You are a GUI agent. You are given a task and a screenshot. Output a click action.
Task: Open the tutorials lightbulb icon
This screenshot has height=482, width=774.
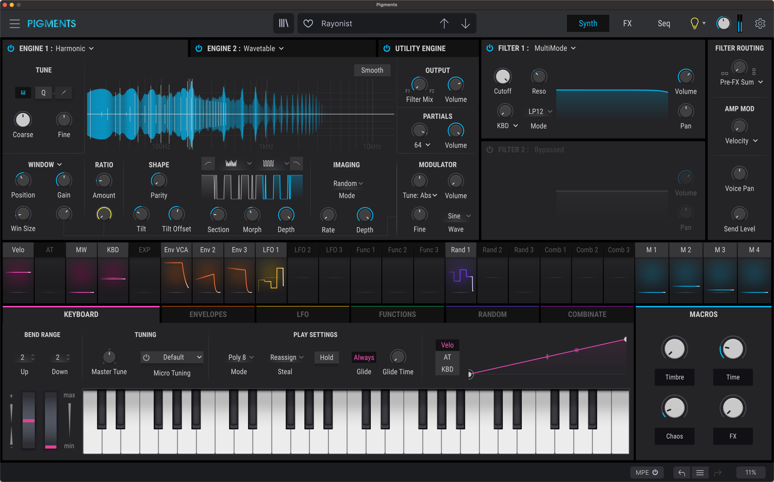(694, 23)
